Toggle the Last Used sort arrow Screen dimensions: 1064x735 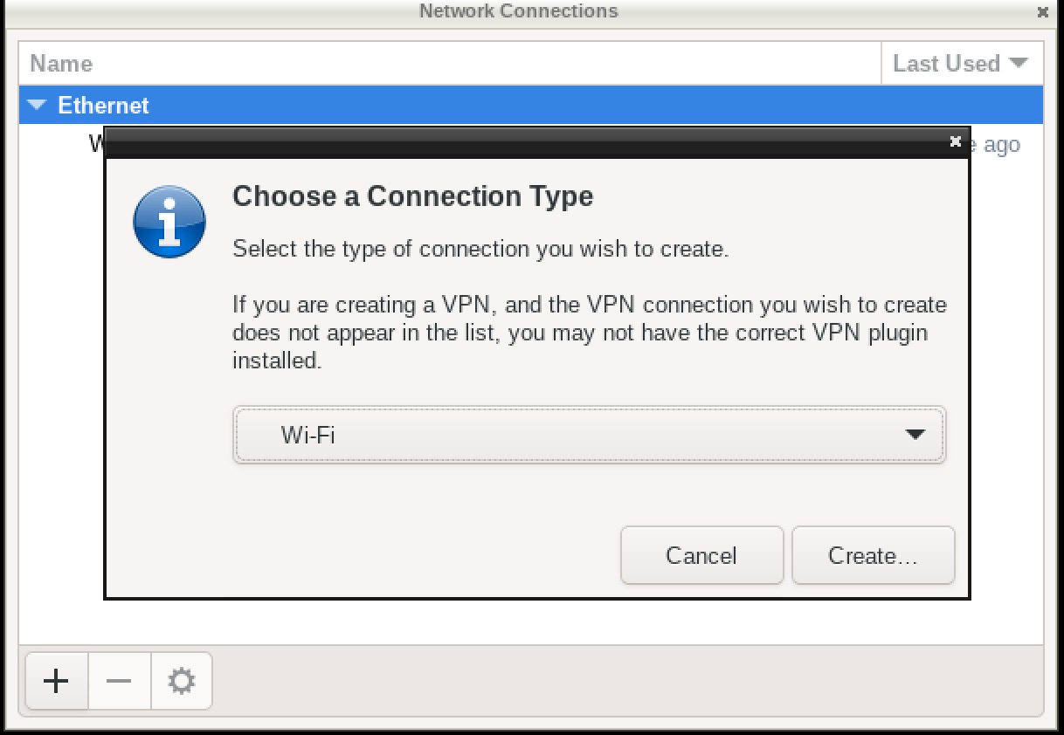coord(1018,63)
